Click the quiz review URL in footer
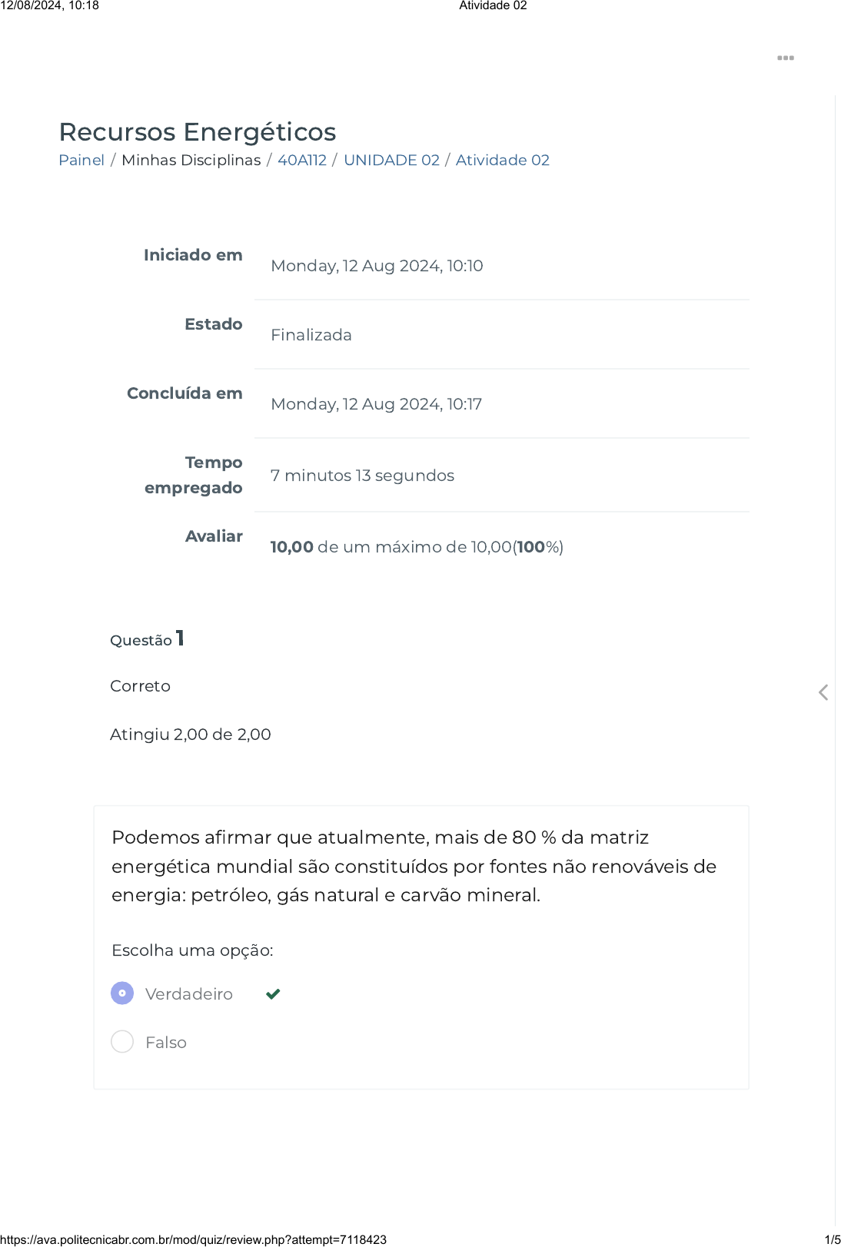The image size is (841, 1247). point(194,1239)
